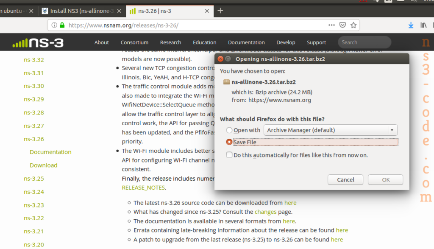Click the ns-allinone-3.26.tar.bz2 filename text
The width and height of the screenshot is (434, 249).
tap(264, 82)
